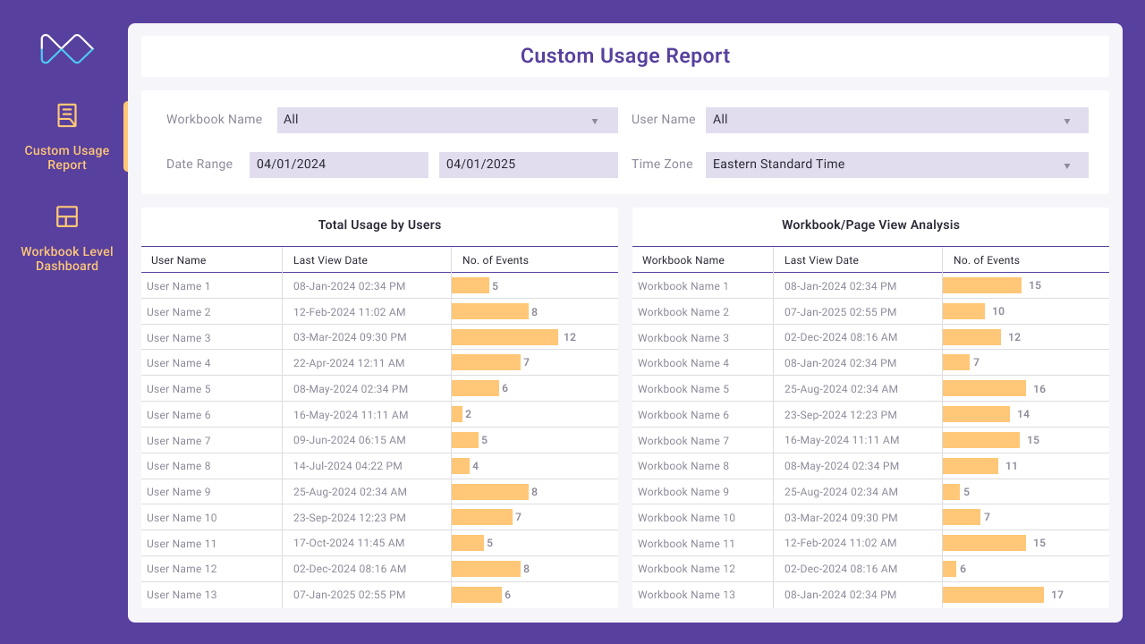This screenshot has height=644, width=1145.
Task: Open the Workbook Name filter dropdown
Action: tap(447, 120)
